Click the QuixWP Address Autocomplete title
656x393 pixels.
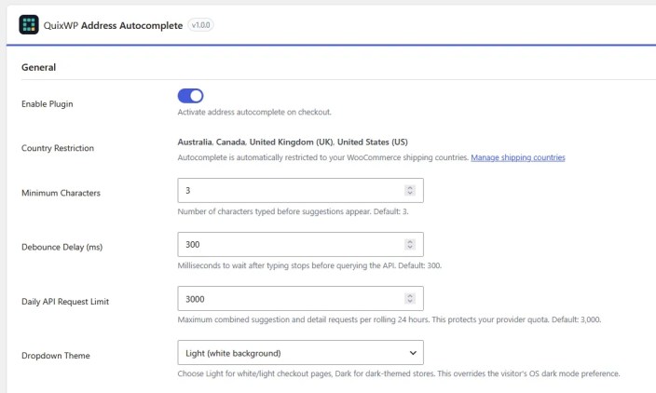pos(113,25)
